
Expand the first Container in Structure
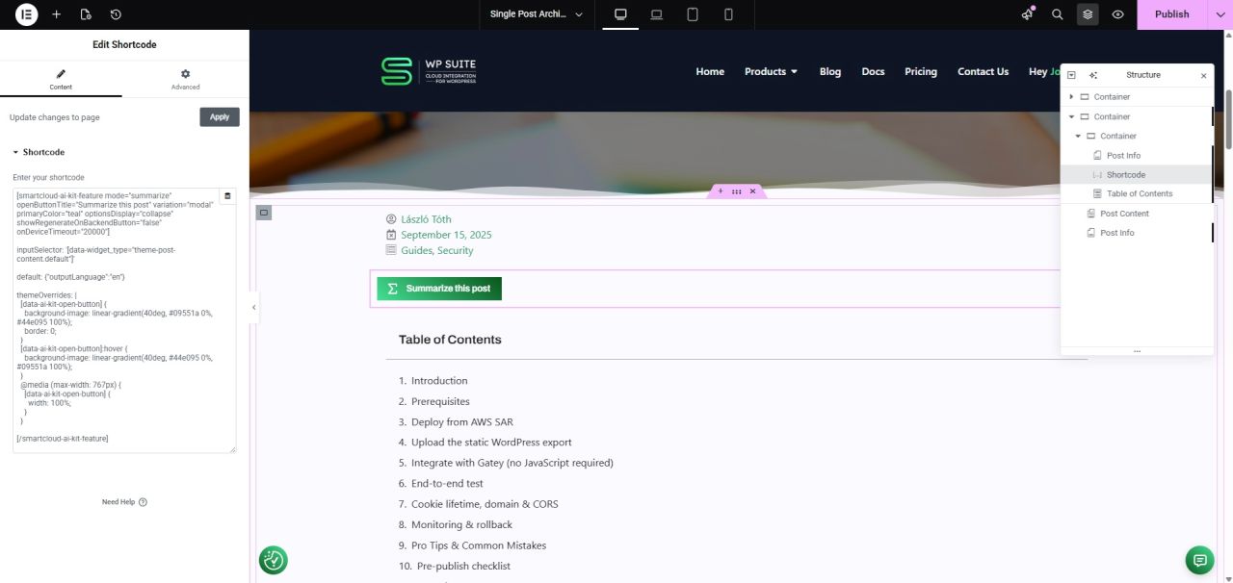[x=1071, y=97]
